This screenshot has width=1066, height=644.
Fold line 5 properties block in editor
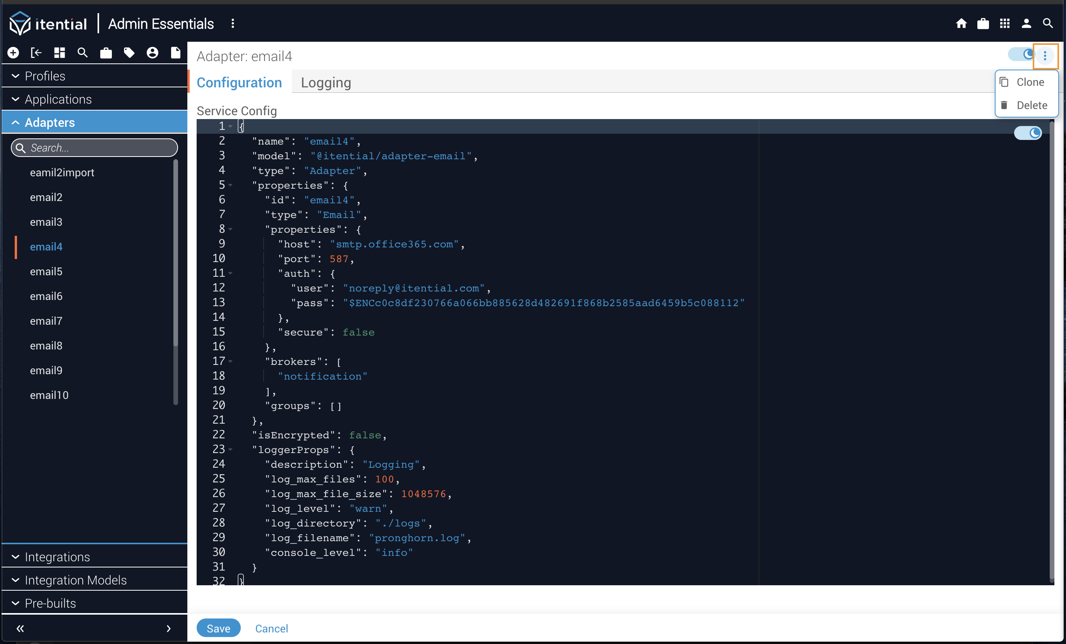[x=230, y=185]
